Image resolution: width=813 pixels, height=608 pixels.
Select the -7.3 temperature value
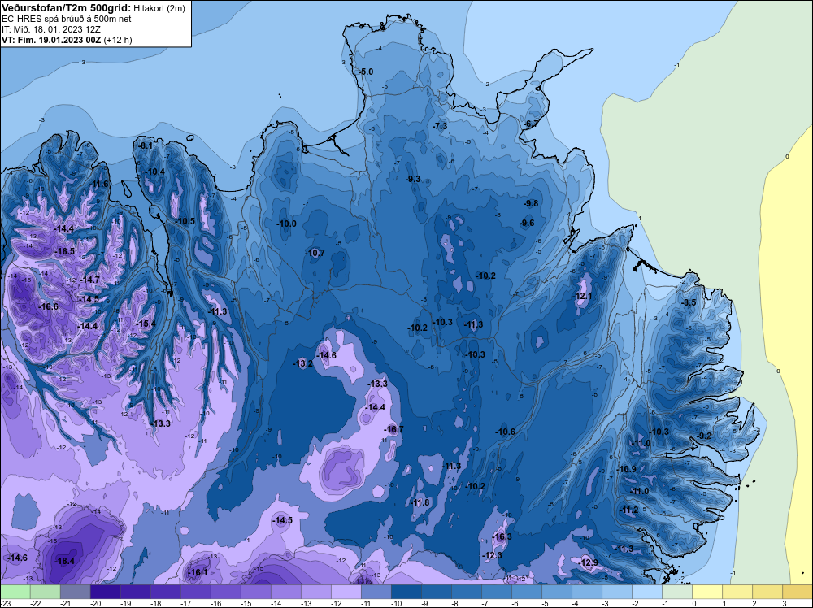click(x=440, y=126)
